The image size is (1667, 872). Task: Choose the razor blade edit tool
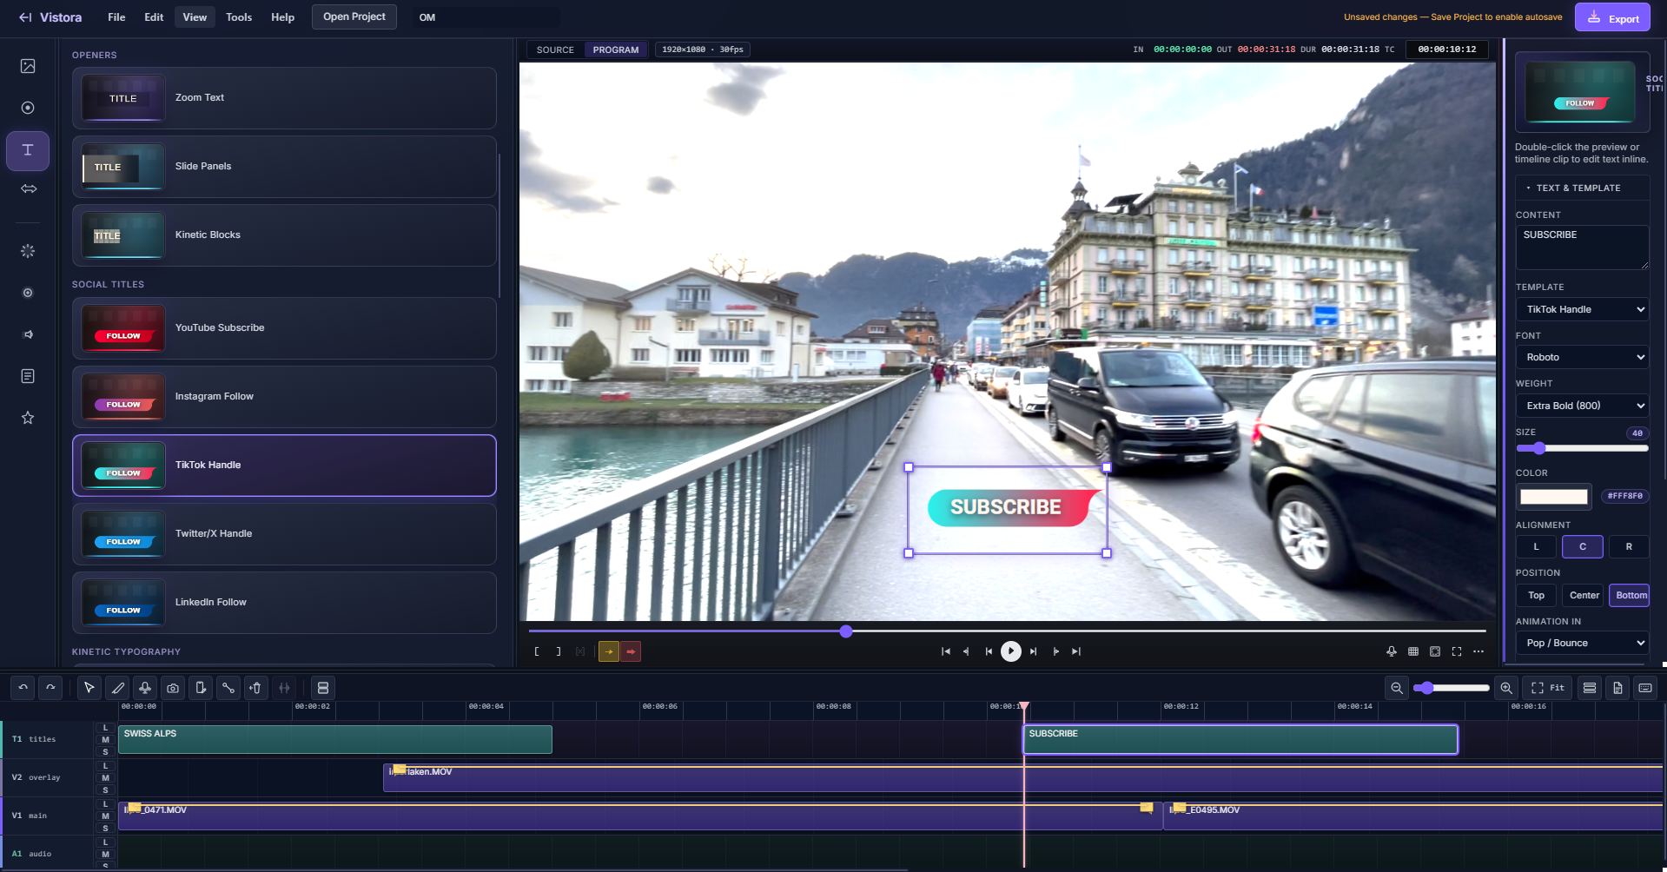[x=117, y=688]
